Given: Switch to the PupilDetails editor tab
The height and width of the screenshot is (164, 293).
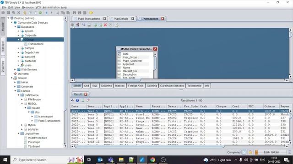Looking at the screenshot, I should click(121, 19).
